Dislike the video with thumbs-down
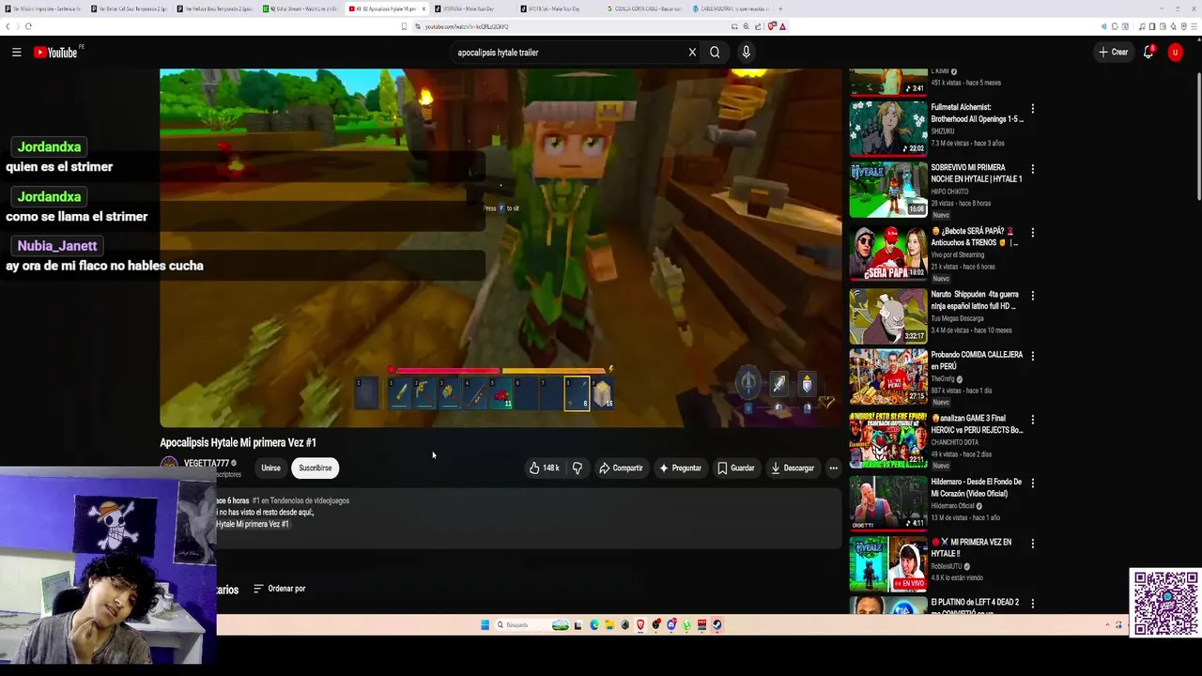Viewport: 1202px width, 676px height. [578, 468]
